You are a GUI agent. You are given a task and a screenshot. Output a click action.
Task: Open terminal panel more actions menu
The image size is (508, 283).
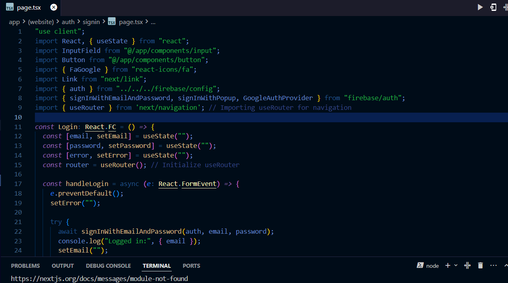493,265
